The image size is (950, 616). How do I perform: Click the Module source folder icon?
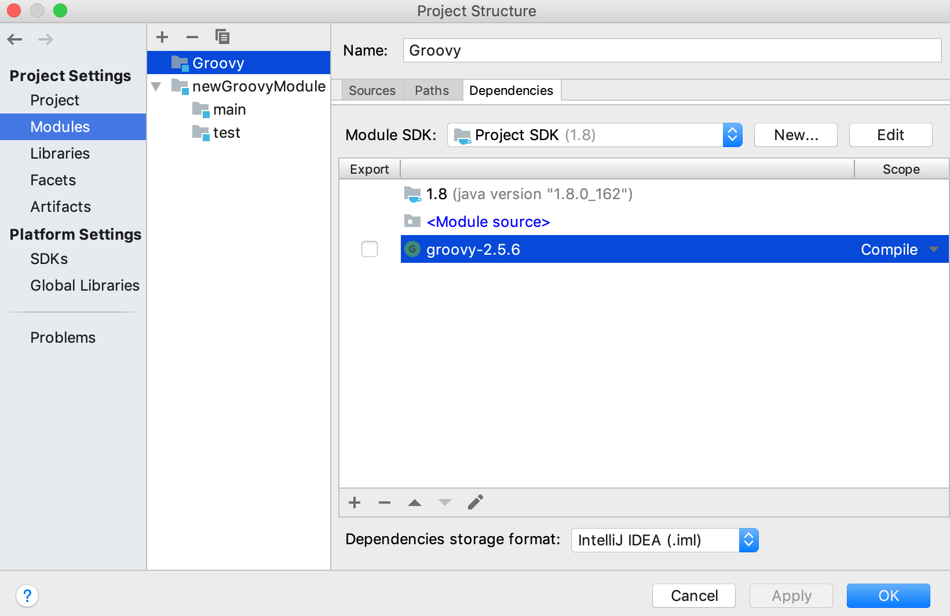point(412,221)
